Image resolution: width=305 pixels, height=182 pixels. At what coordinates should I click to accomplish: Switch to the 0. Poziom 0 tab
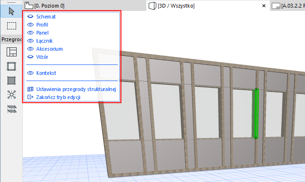85,6
